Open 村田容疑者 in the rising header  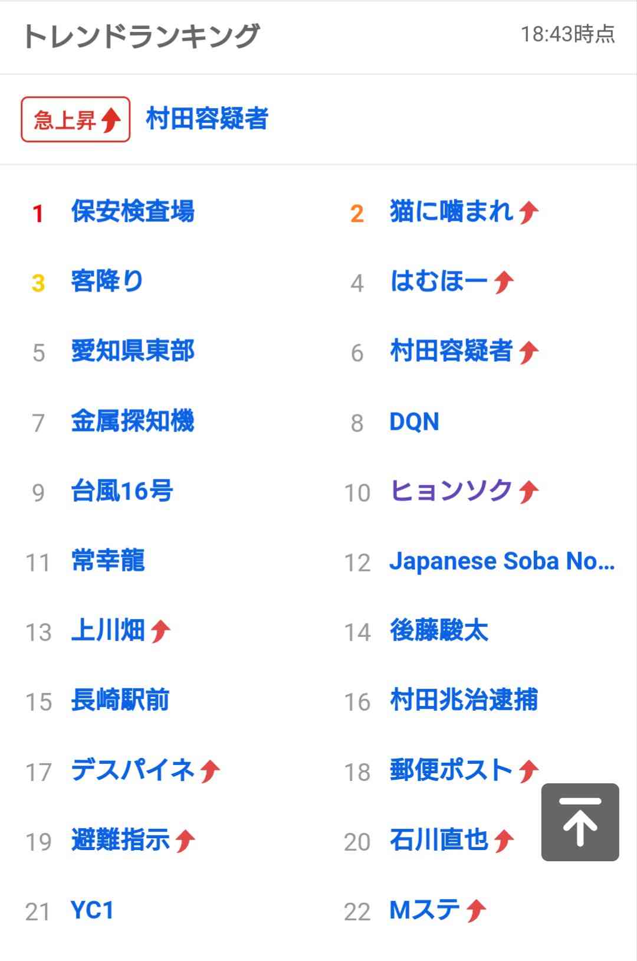(207, 119)
